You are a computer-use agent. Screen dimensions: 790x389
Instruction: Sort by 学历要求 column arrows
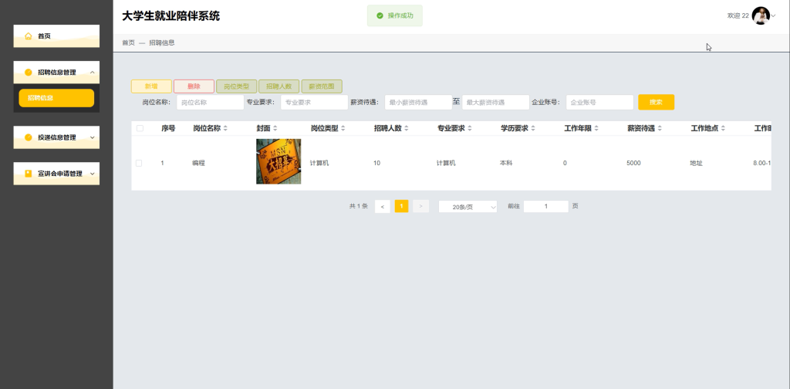(x=533, y=128)
